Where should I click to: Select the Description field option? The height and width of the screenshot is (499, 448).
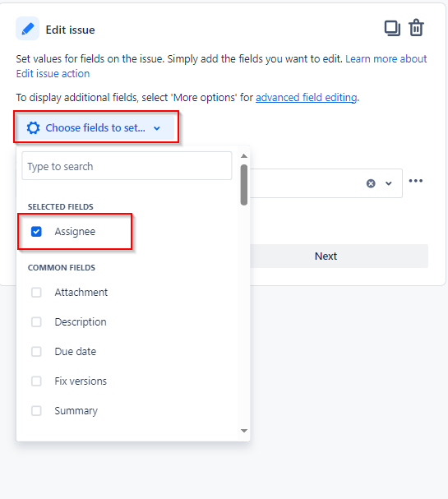coord(81,321)
